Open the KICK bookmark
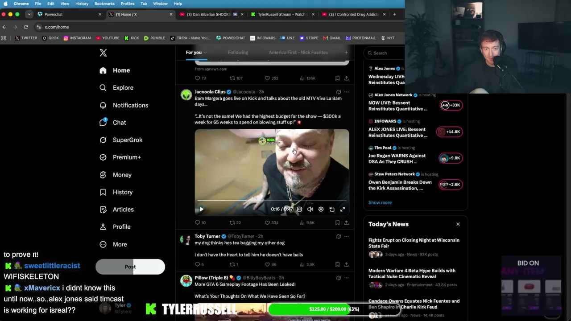The height and width of the screenshot is (321, 571). pyautogui.click(x=132, y=38)
